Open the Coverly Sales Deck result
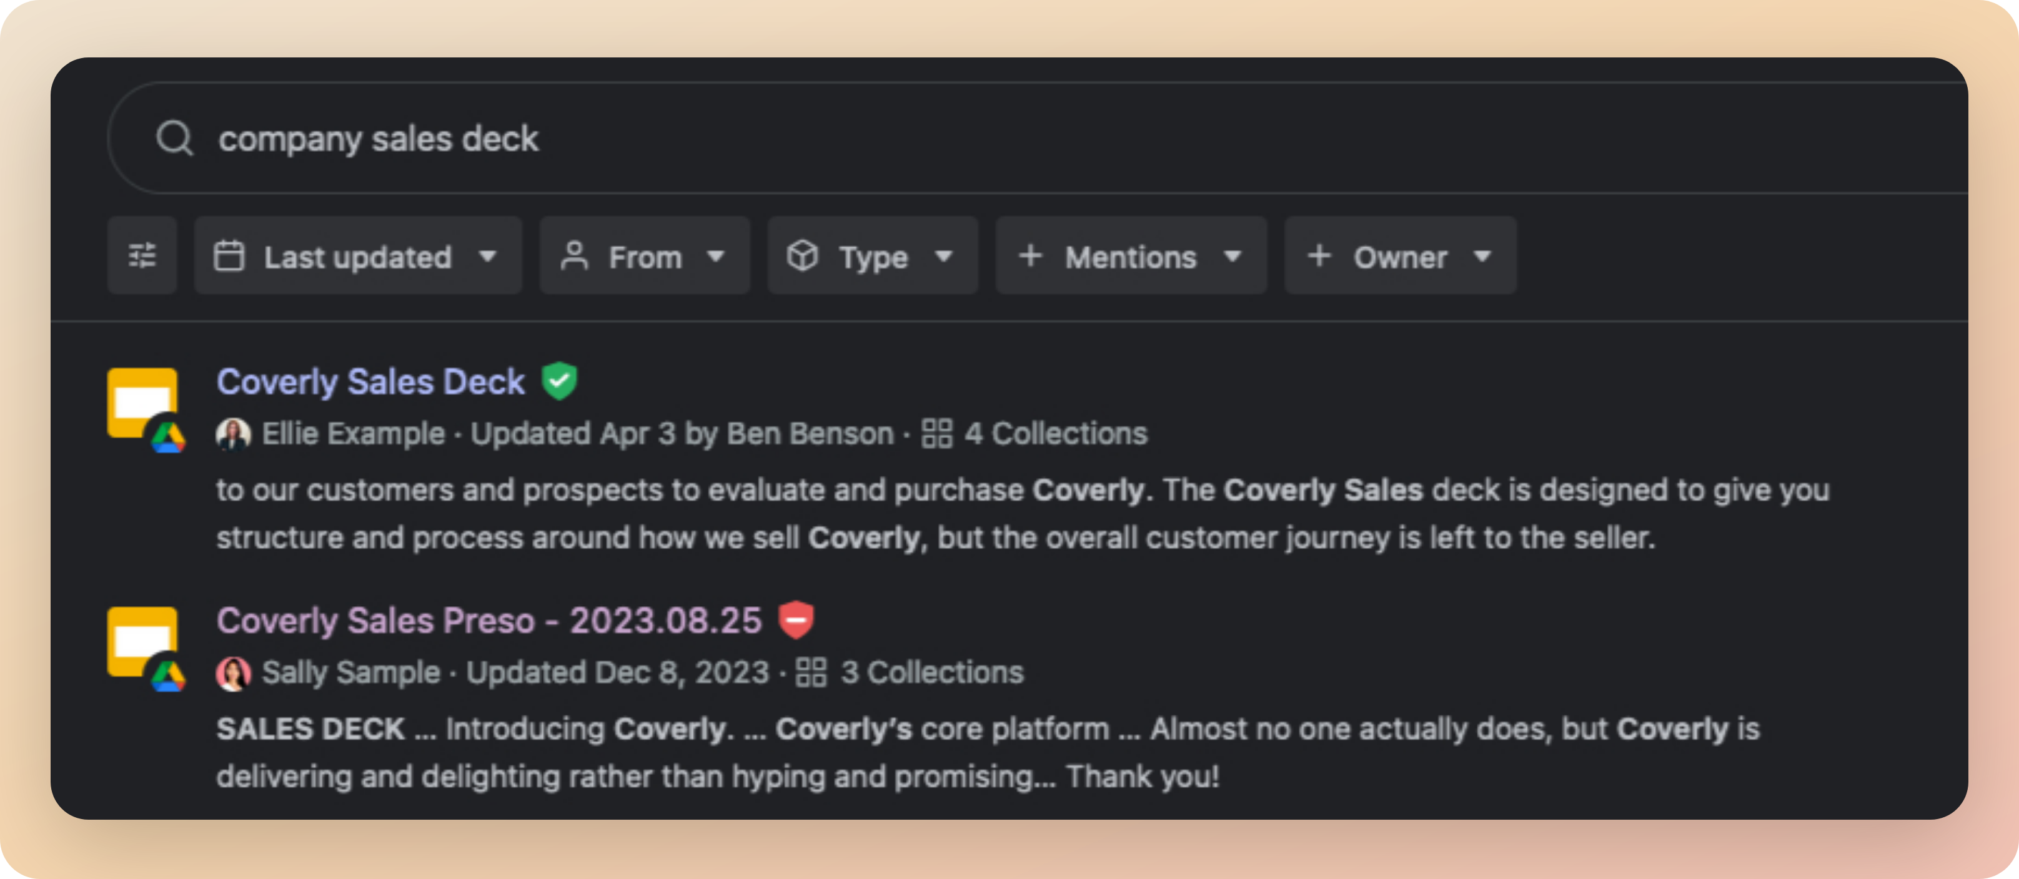 [370, 382]
